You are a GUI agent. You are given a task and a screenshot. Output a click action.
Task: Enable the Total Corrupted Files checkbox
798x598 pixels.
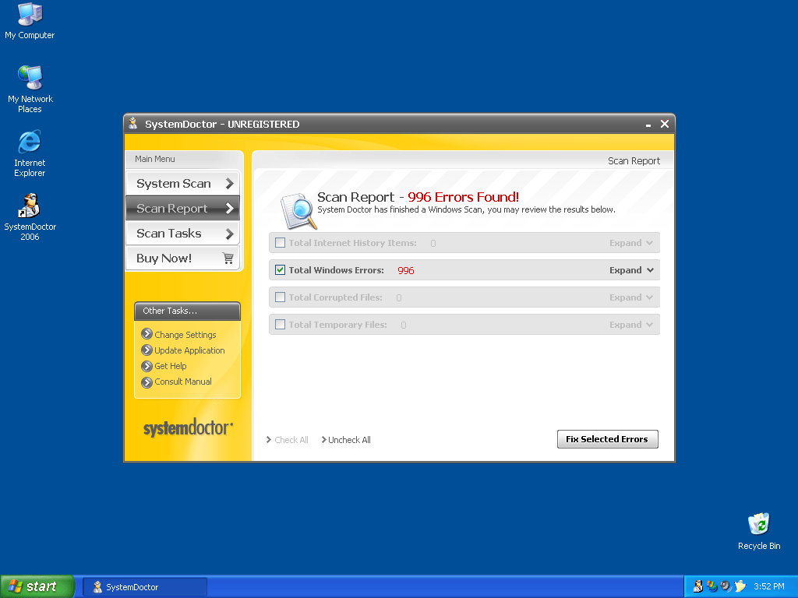click(x=281, y=297)
